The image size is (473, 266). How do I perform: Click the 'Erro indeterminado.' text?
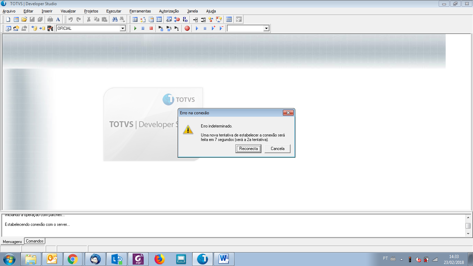click(216, 126)
